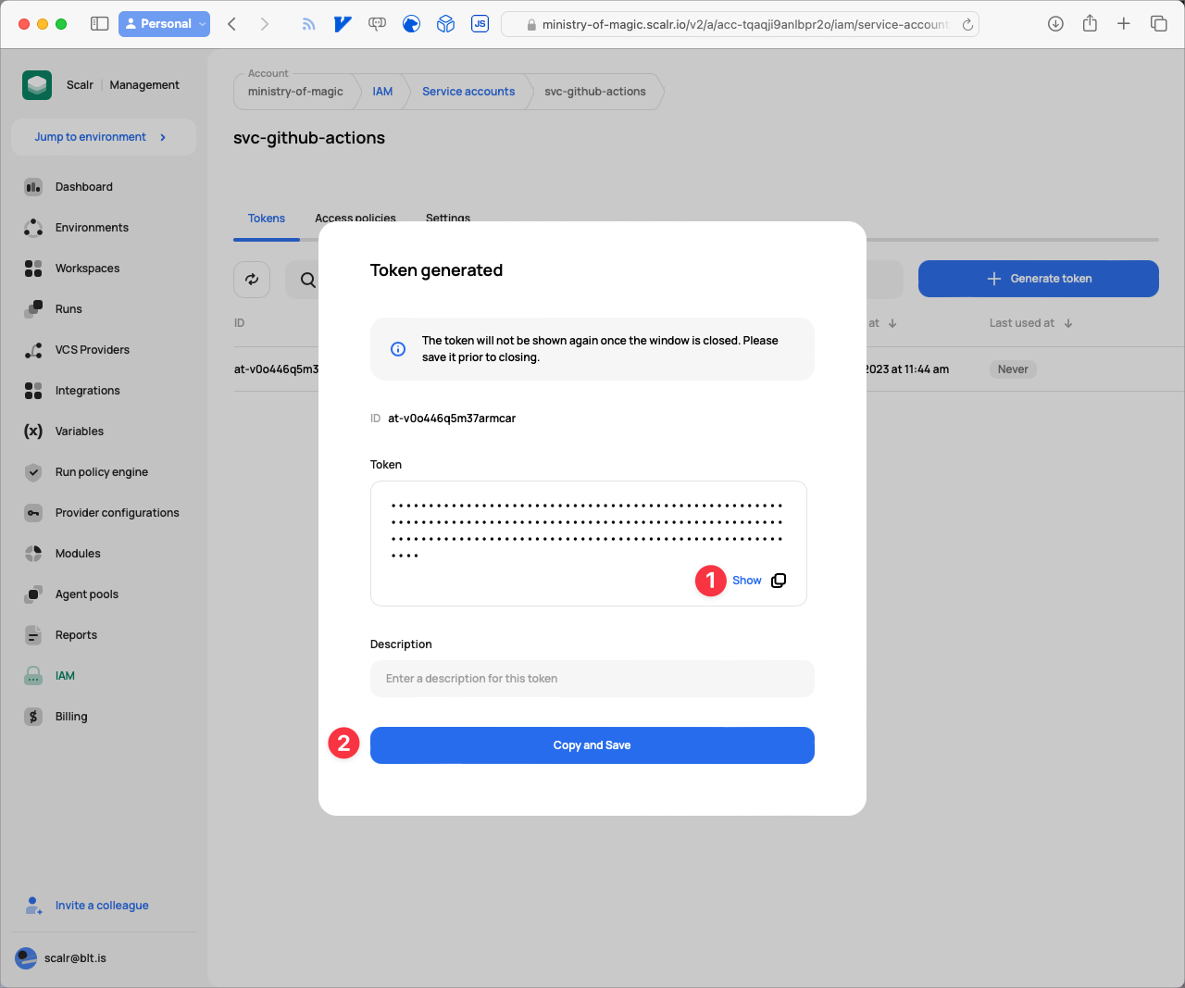This screenshot has height=988, width=1185.
Task: Reload the page from the address bar
Action: point(967,25)
